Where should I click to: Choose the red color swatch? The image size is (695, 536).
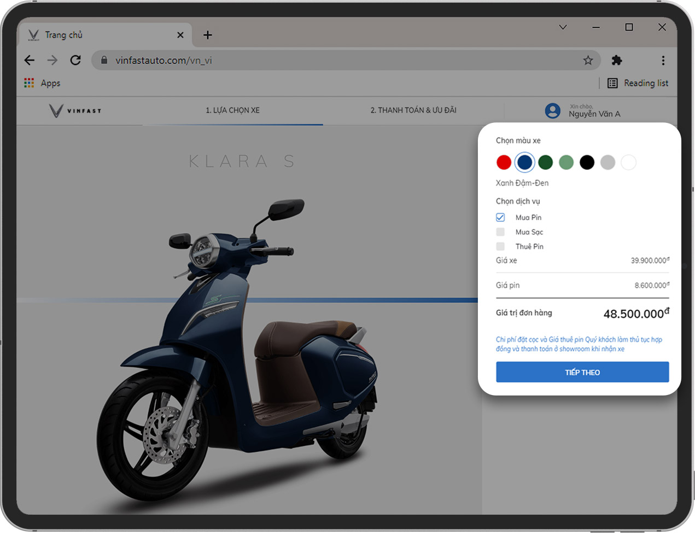click(504, 162)
